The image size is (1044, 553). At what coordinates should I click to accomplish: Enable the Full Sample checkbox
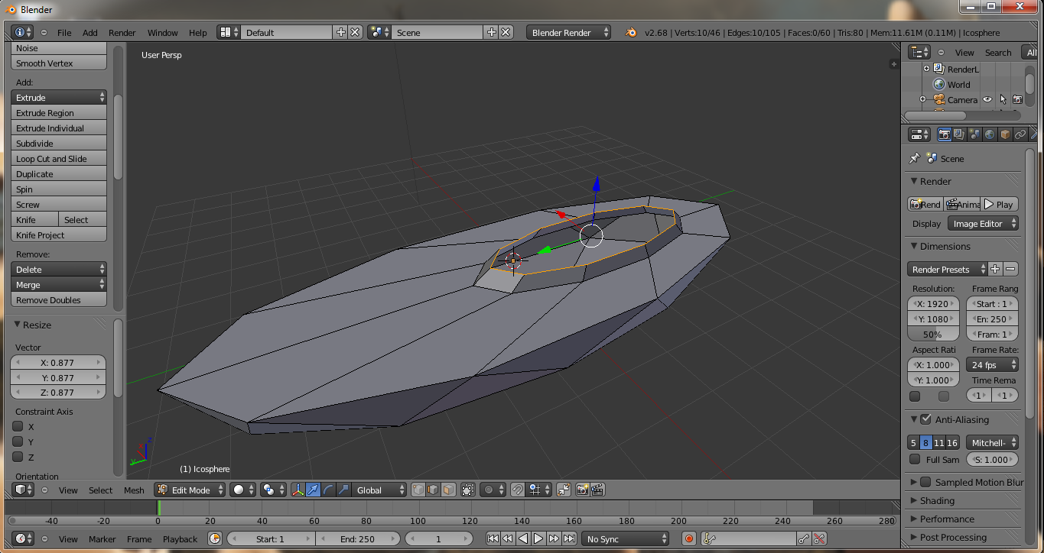click(x=915, y=459)
